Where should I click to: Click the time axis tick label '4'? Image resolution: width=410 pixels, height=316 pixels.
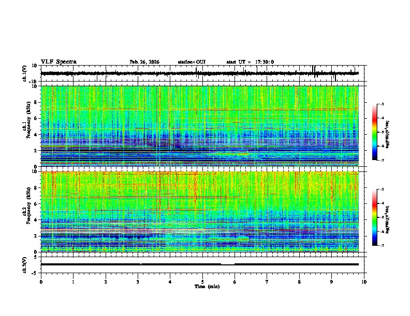tap(170, 282)
